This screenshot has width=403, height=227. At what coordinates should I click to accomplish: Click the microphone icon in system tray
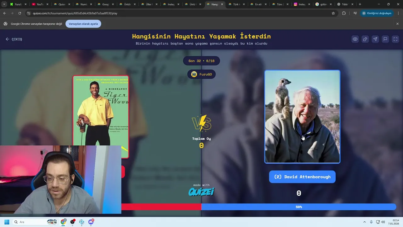(371, 222)
